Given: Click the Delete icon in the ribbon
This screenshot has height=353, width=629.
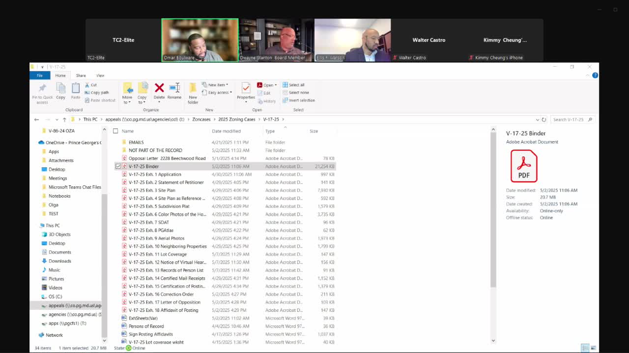Looking at the screenshot, I should click(159, 91).
